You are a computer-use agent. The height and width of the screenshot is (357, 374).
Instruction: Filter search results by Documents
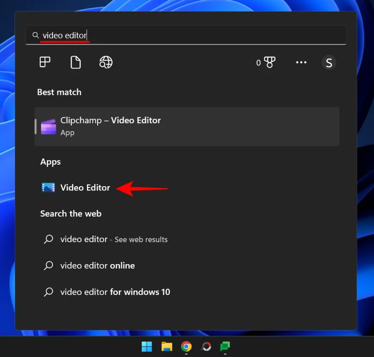pos(75,62)
